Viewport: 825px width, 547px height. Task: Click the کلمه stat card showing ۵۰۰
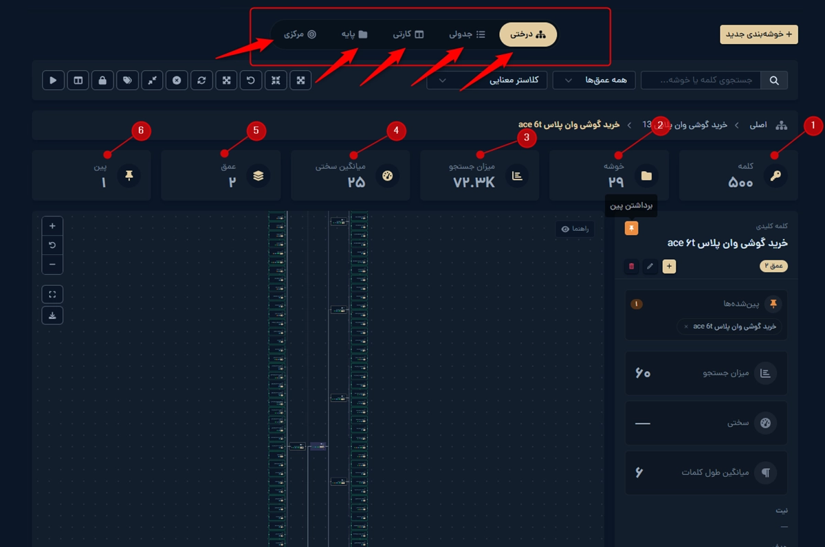(x=738, y=175)
